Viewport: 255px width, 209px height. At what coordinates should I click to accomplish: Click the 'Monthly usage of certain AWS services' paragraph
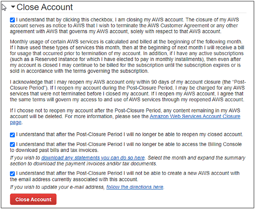[x=127, y=56]
